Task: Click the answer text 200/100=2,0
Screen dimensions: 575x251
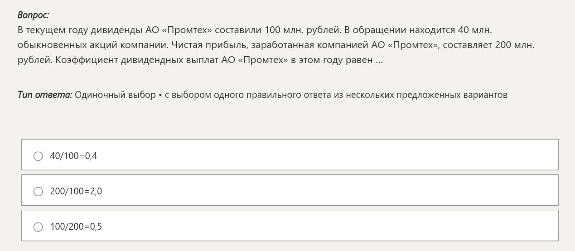Action: point(76,191)
